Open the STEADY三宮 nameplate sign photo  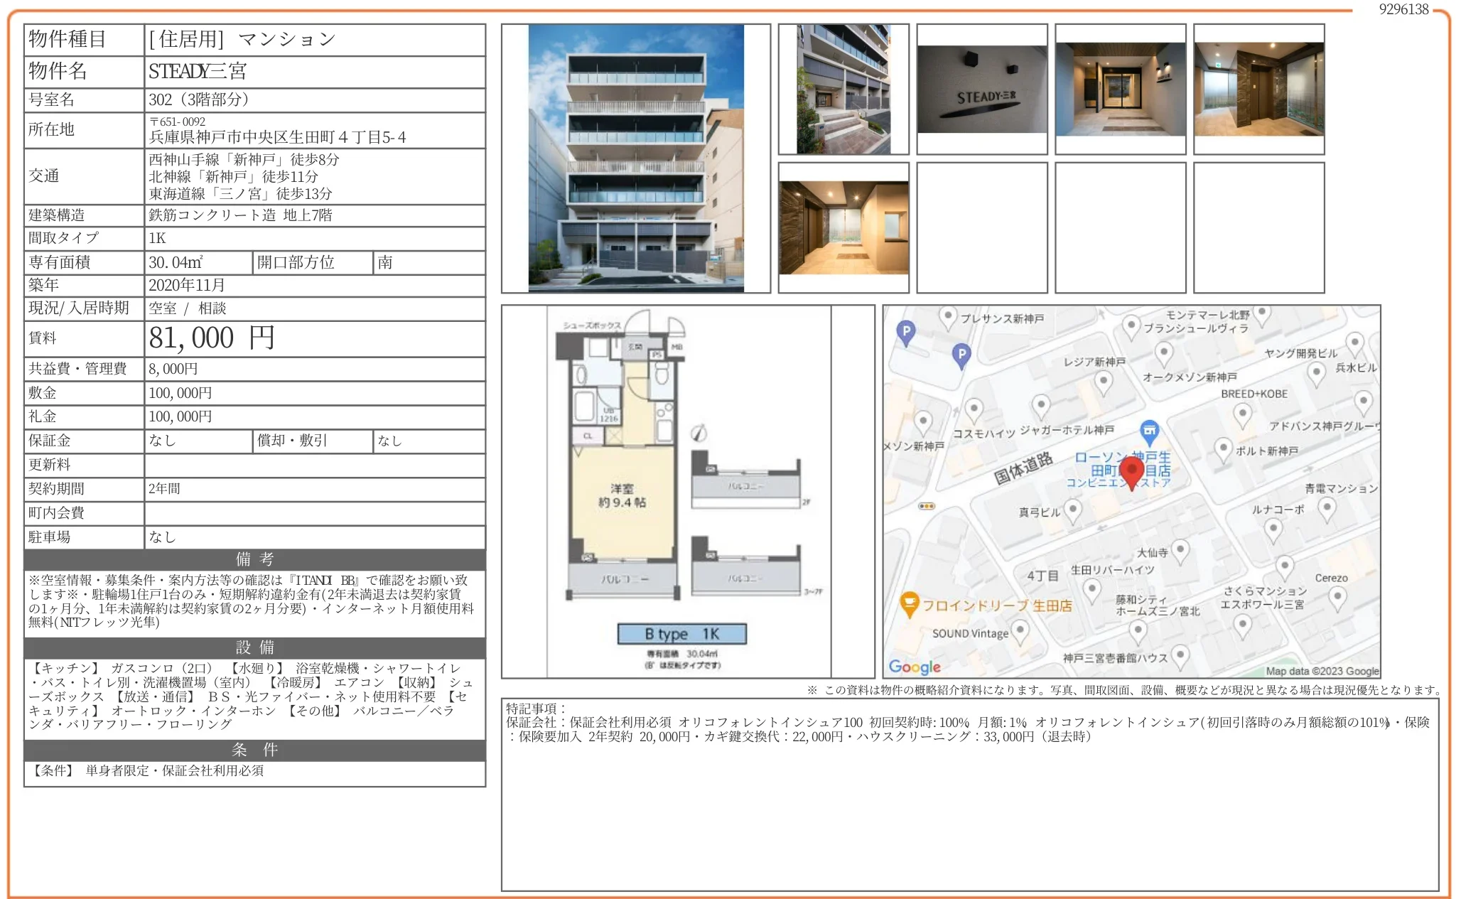(x=981, y=90)
